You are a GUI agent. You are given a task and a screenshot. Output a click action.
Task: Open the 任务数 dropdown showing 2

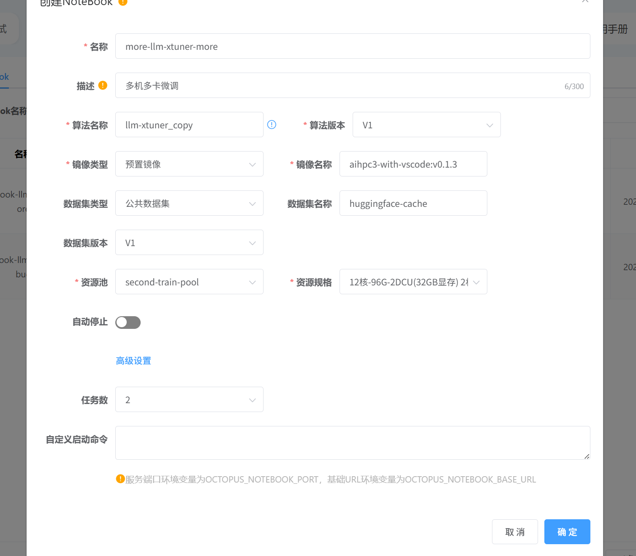coord(189,400)
